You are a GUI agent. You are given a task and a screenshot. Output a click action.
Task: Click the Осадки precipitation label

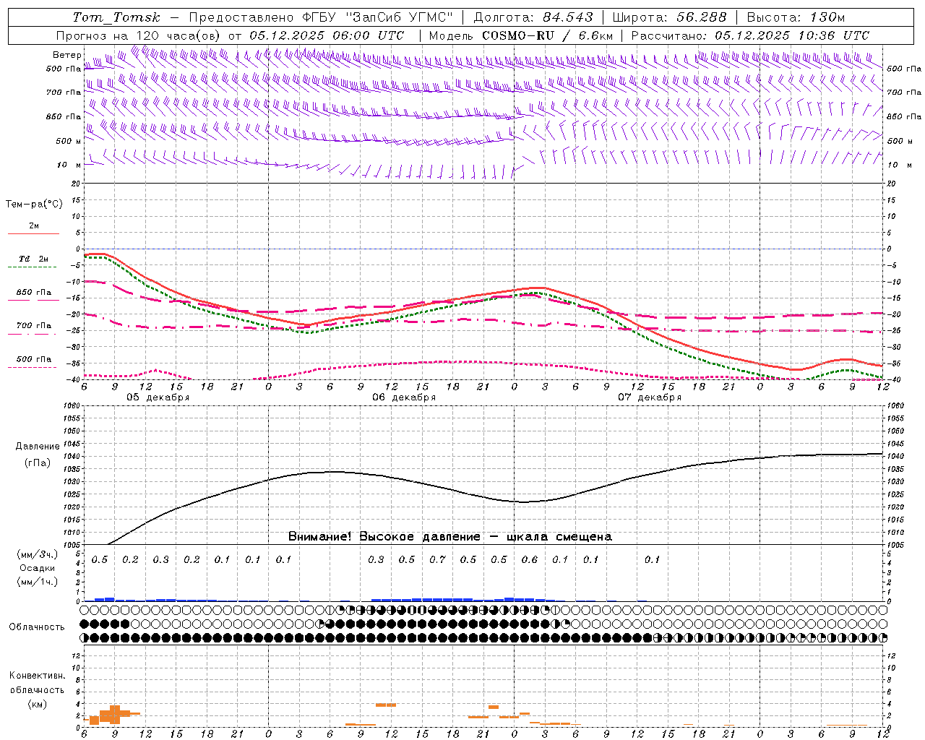point(38,568)
